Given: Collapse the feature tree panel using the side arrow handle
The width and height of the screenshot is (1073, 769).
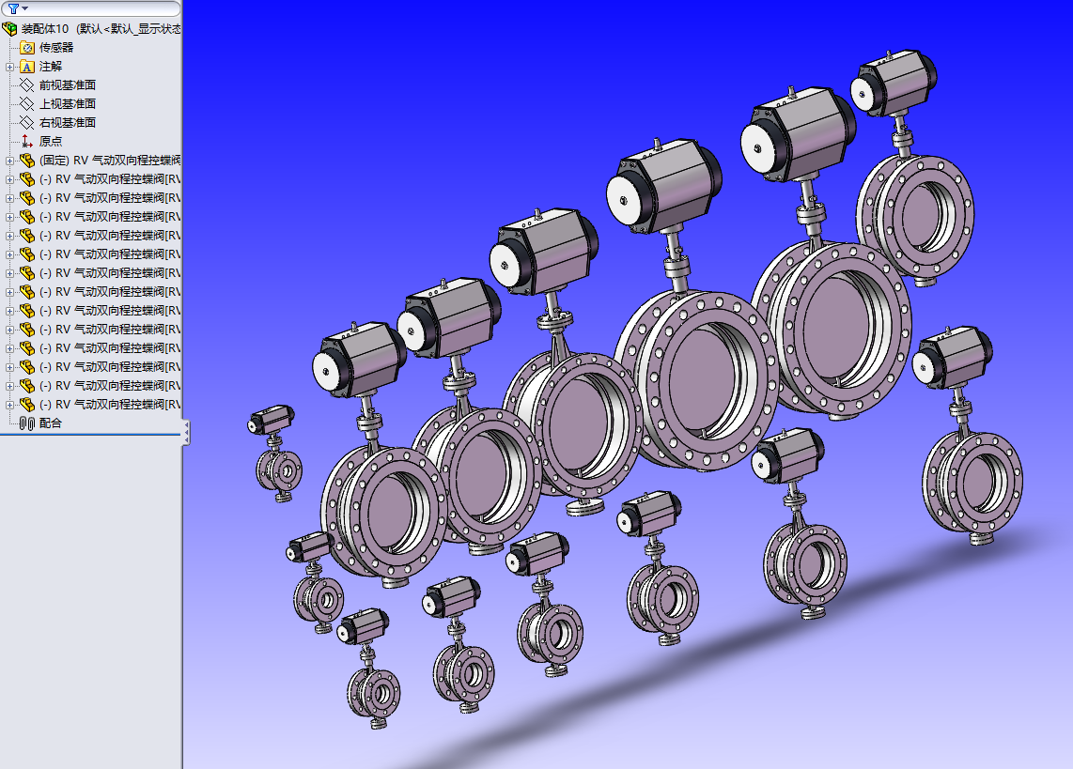Looking at the screenshot, I should 185,433.
